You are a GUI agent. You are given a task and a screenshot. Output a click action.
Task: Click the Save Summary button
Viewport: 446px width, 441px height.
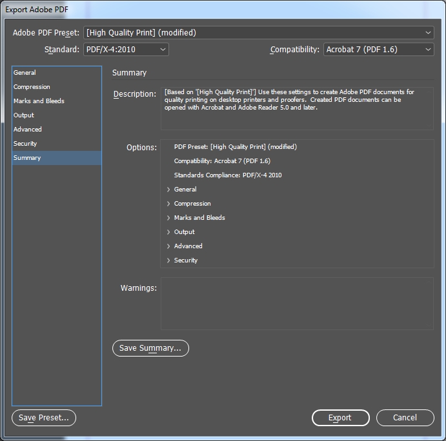(x=150, y=348)
